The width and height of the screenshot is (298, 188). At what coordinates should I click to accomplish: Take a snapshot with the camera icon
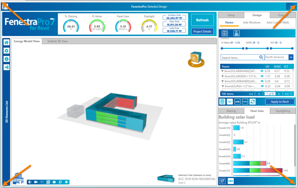tap(54, 182)
